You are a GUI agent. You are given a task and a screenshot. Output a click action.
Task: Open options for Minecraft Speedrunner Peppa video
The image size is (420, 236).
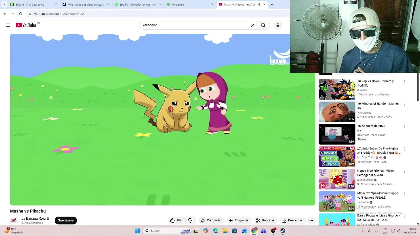[x=405, y=194]
